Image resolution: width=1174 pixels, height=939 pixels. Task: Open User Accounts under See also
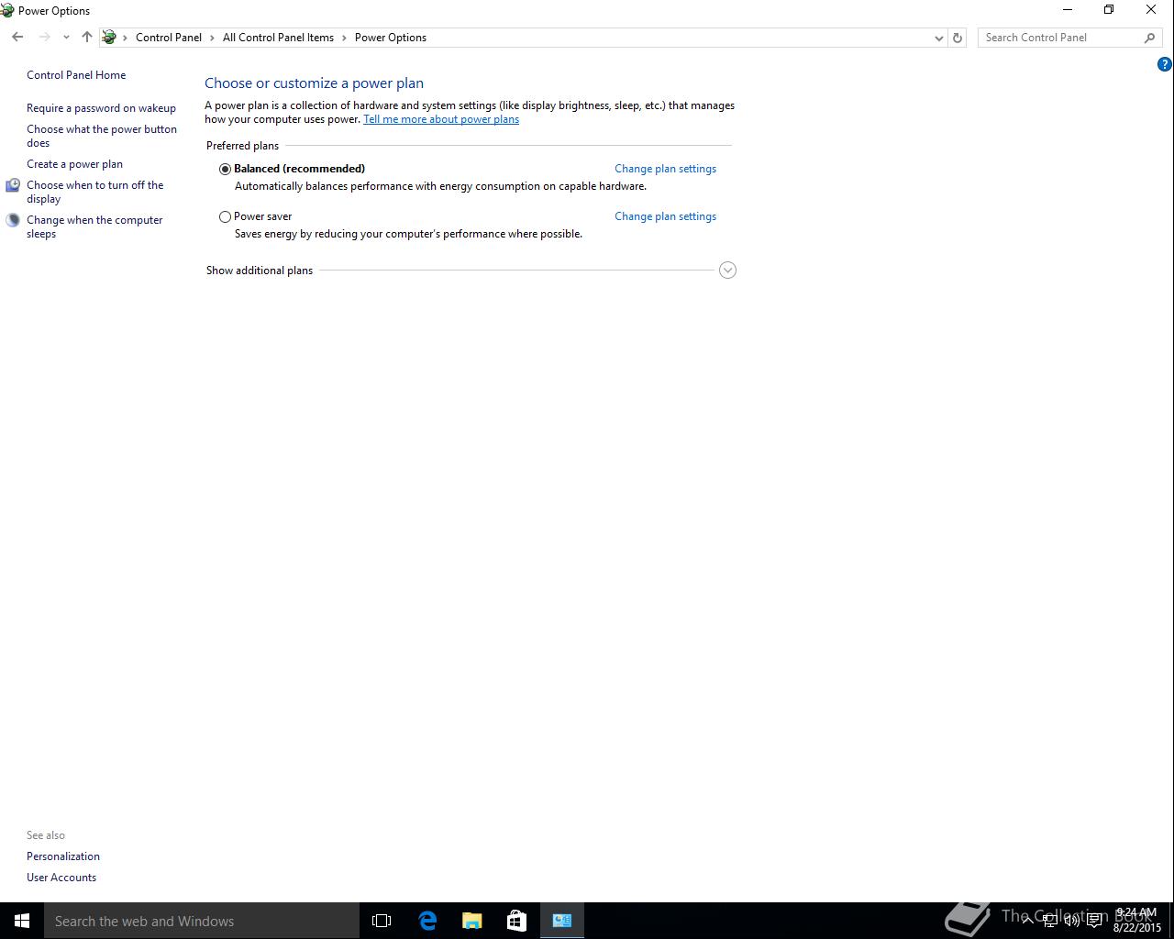61,878
